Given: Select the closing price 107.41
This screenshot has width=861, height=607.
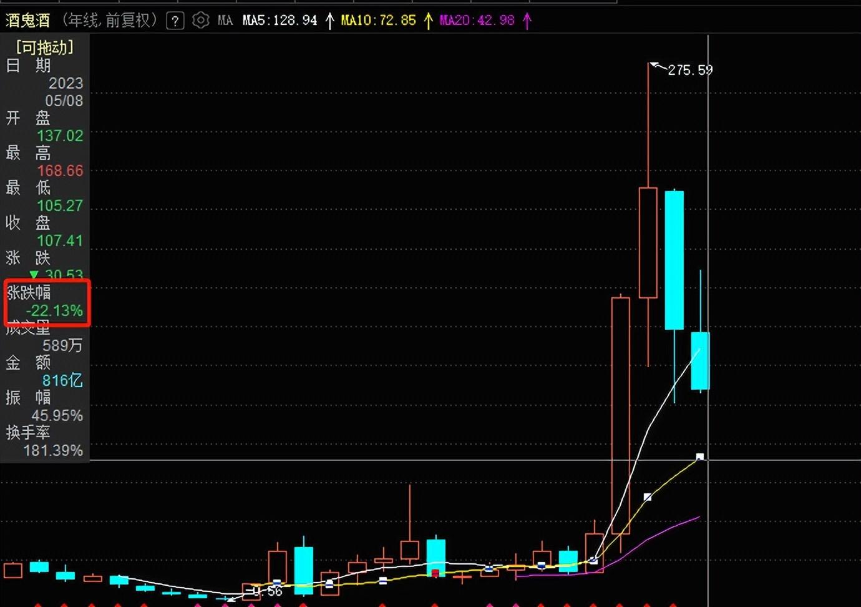Looking at the screenshot, I should 60,240.
